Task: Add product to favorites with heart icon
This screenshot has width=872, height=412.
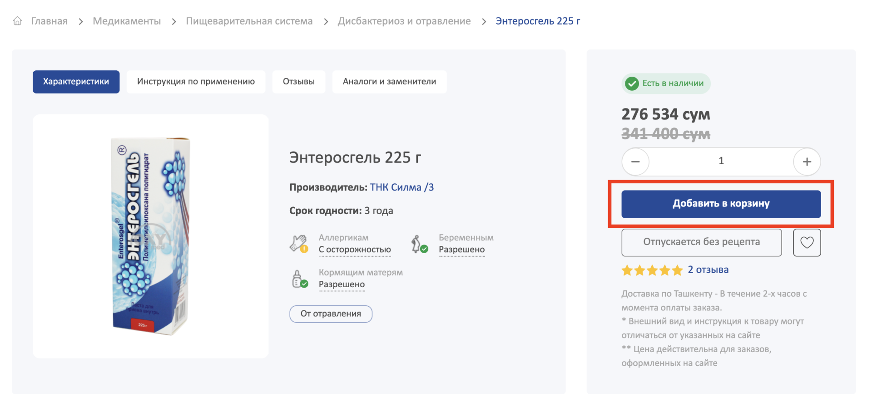Action: pos(807,242)
